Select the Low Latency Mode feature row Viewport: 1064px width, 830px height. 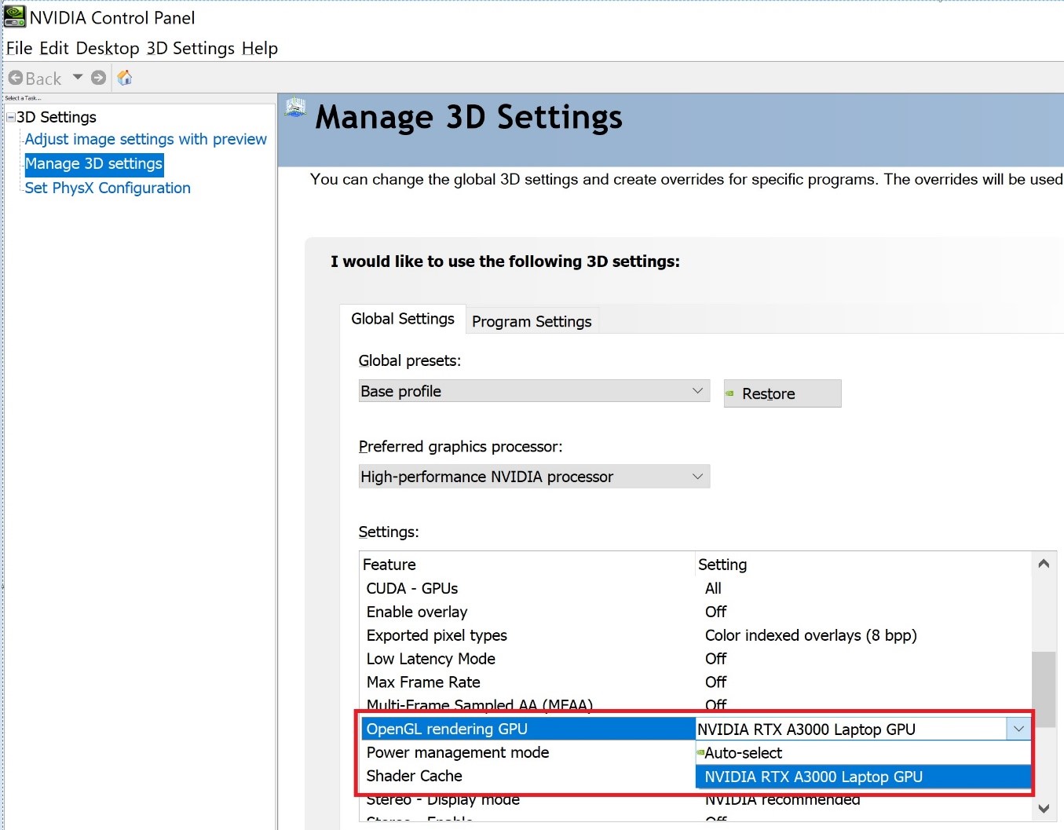pos(431,659)
